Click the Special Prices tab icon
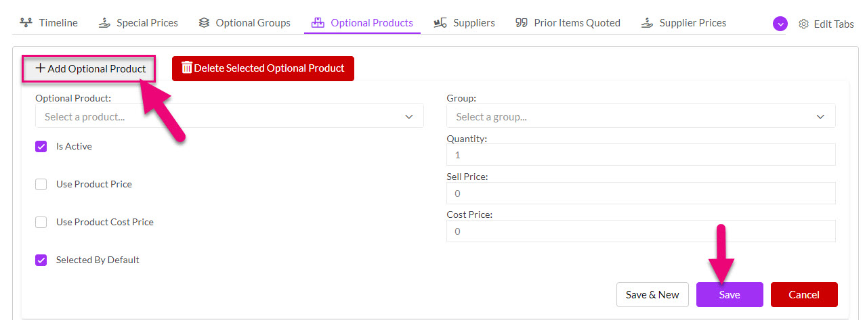 pos(104,23)
